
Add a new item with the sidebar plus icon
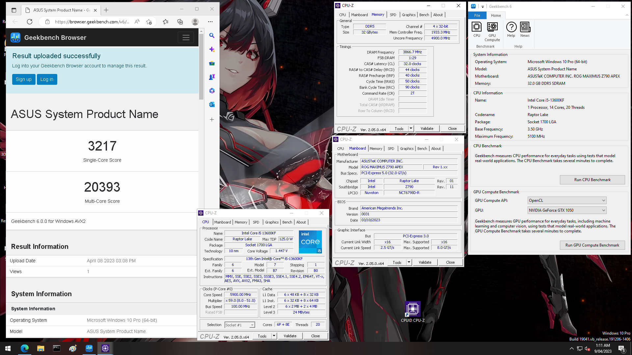212,119
